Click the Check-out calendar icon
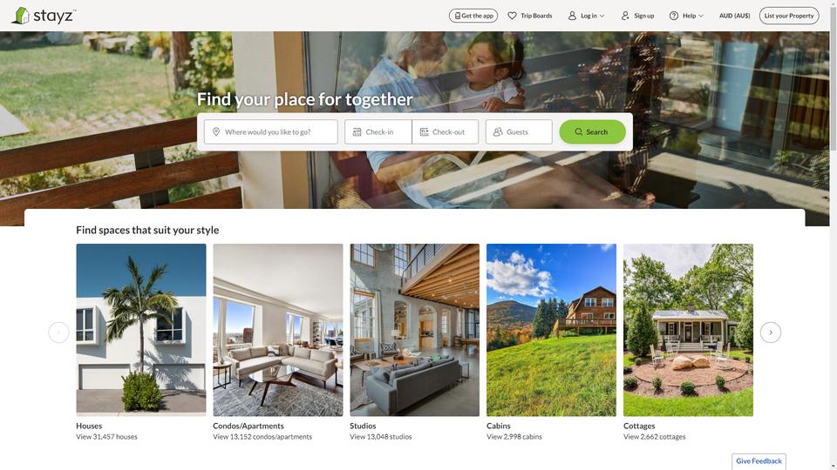Image resolution: width=837 pixels, height=470 pixels. 424,131
